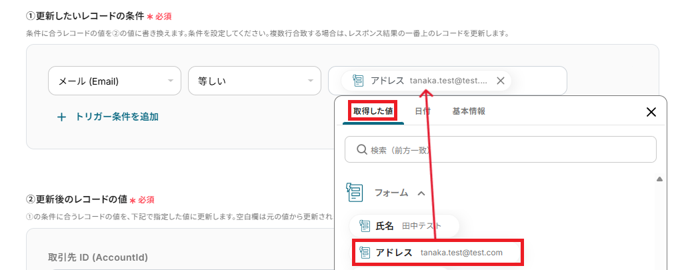
Task: Select the アドレス tanaka.test@test.com value
Action: [438, 253]
